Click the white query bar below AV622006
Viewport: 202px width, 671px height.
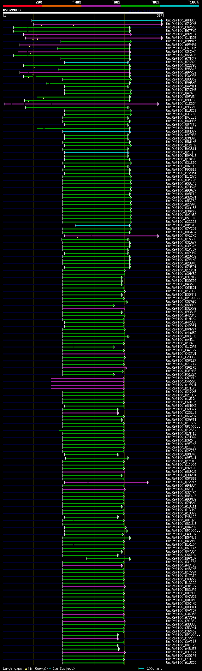point(83,13)
